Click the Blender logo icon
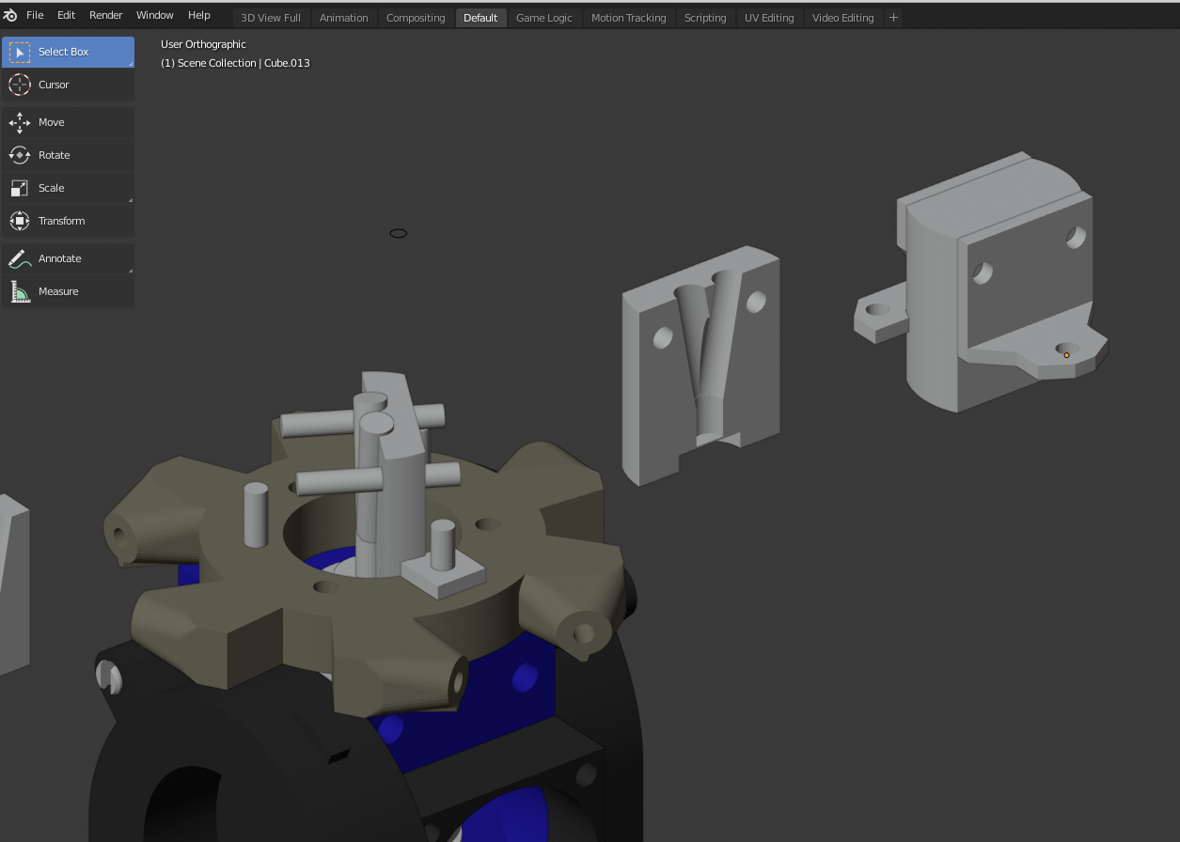Image resolution: width=1180 pixels, height=842 pixels. [x=10, y=16]
